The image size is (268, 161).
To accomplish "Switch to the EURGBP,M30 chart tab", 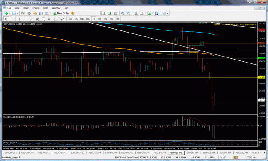I will [77, 152].
